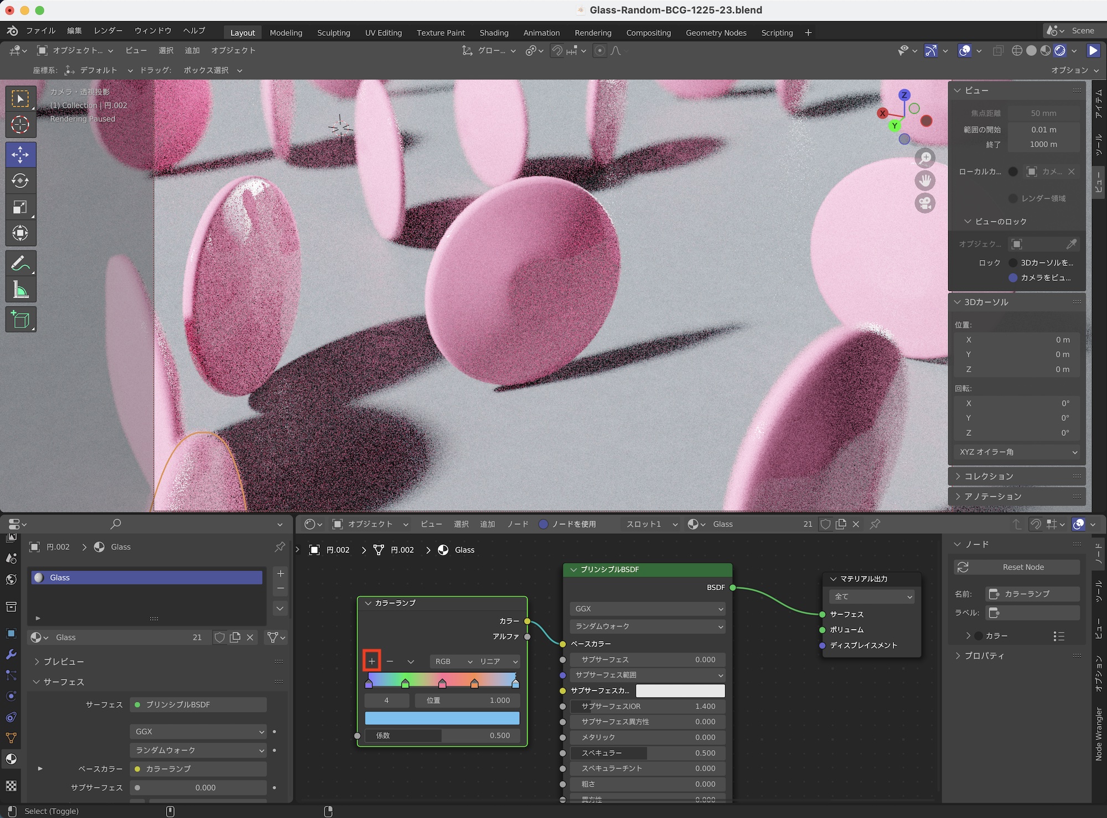This screenshot has height=818, width=1107.
Task: Enable the 3Dカーソルを lock checkbox
Action: coord(1013,263)
